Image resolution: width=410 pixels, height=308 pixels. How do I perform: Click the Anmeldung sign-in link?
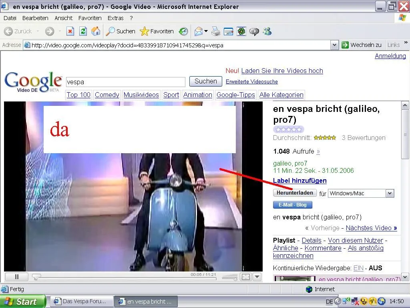[x=390, y=56]
